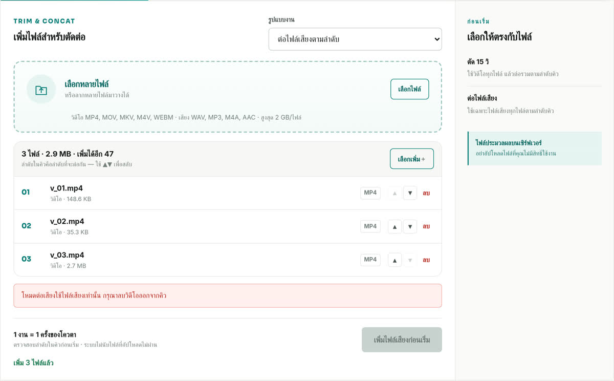Click the เพิ่มไฟล์สำหรับตัดต่อ page heading

point(50,37)
